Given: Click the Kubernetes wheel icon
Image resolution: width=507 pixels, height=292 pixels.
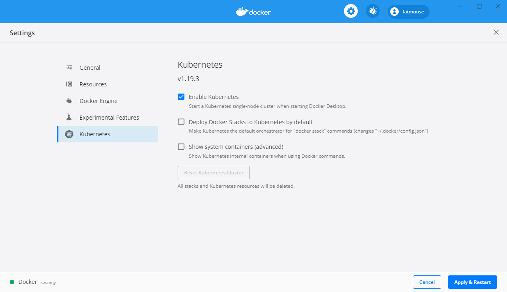Looking at the screenshot, I should [x=69, y=134].
